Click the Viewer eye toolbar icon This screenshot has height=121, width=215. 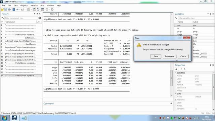point(17,9)
